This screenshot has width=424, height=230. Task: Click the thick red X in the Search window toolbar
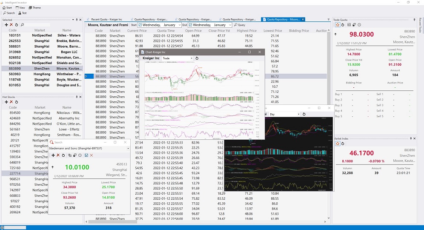[58, 155]
